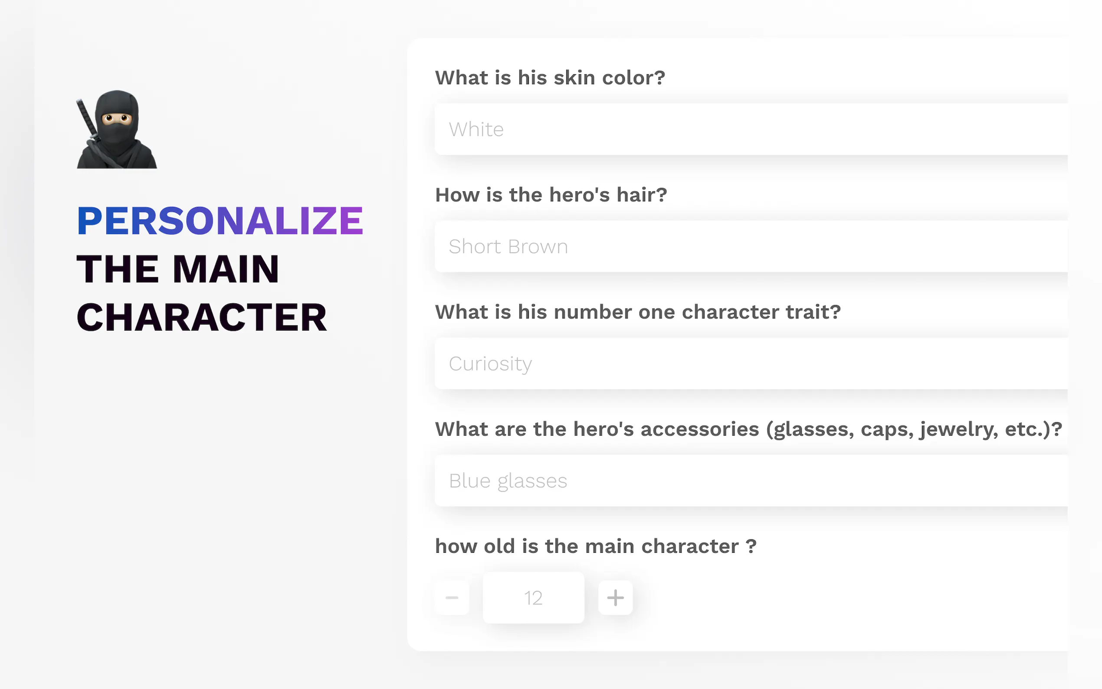Click the age number box showing 12
1102x689 pixels.
point(533,597)
